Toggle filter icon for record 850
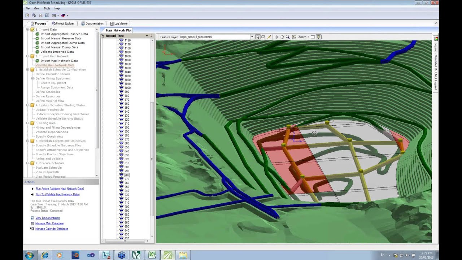The height and width of the screenshot is (260, 462). pyautogui.click(x=122, y=147)
